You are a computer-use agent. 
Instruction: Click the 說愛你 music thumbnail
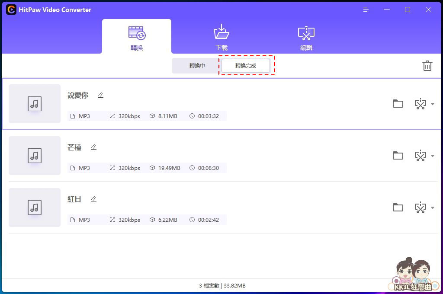pyautogui.click(x=34, y=104)
